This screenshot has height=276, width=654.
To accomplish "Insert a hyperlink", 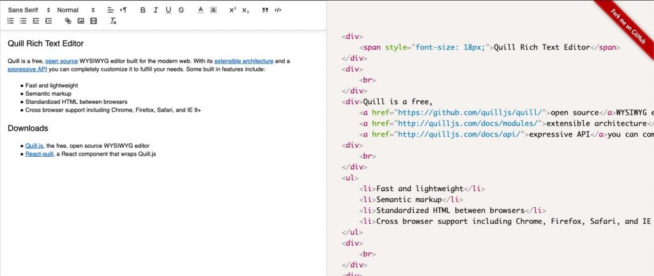I will click(x=68, y=21).
